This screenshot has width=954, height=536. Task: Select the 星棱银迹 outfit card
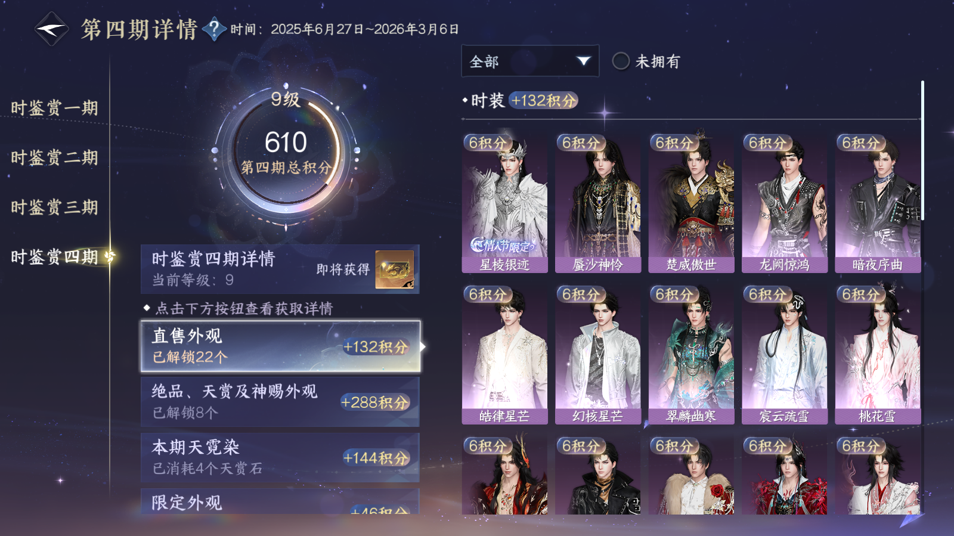504,203
